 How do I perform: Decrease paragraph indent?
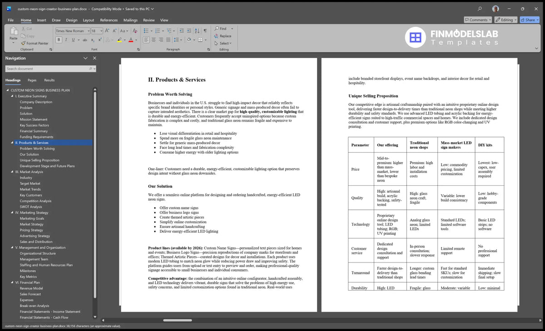tap(181, 31)
